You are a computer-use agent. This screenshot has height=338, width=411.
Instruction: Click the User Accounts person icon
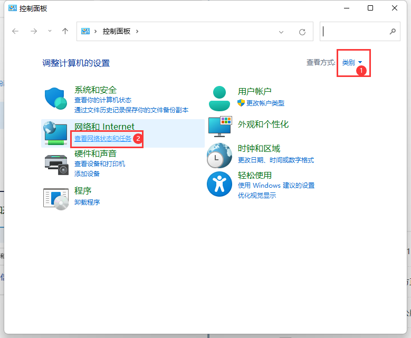219,99
